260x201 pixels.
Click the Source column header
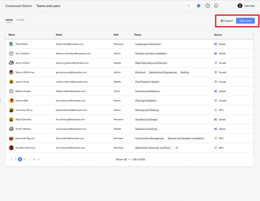[218, 35]
